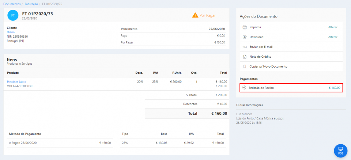This screenshot has height=160, width=351.
Task: Choose Enviar por E-mail
Action: point(291,47)
